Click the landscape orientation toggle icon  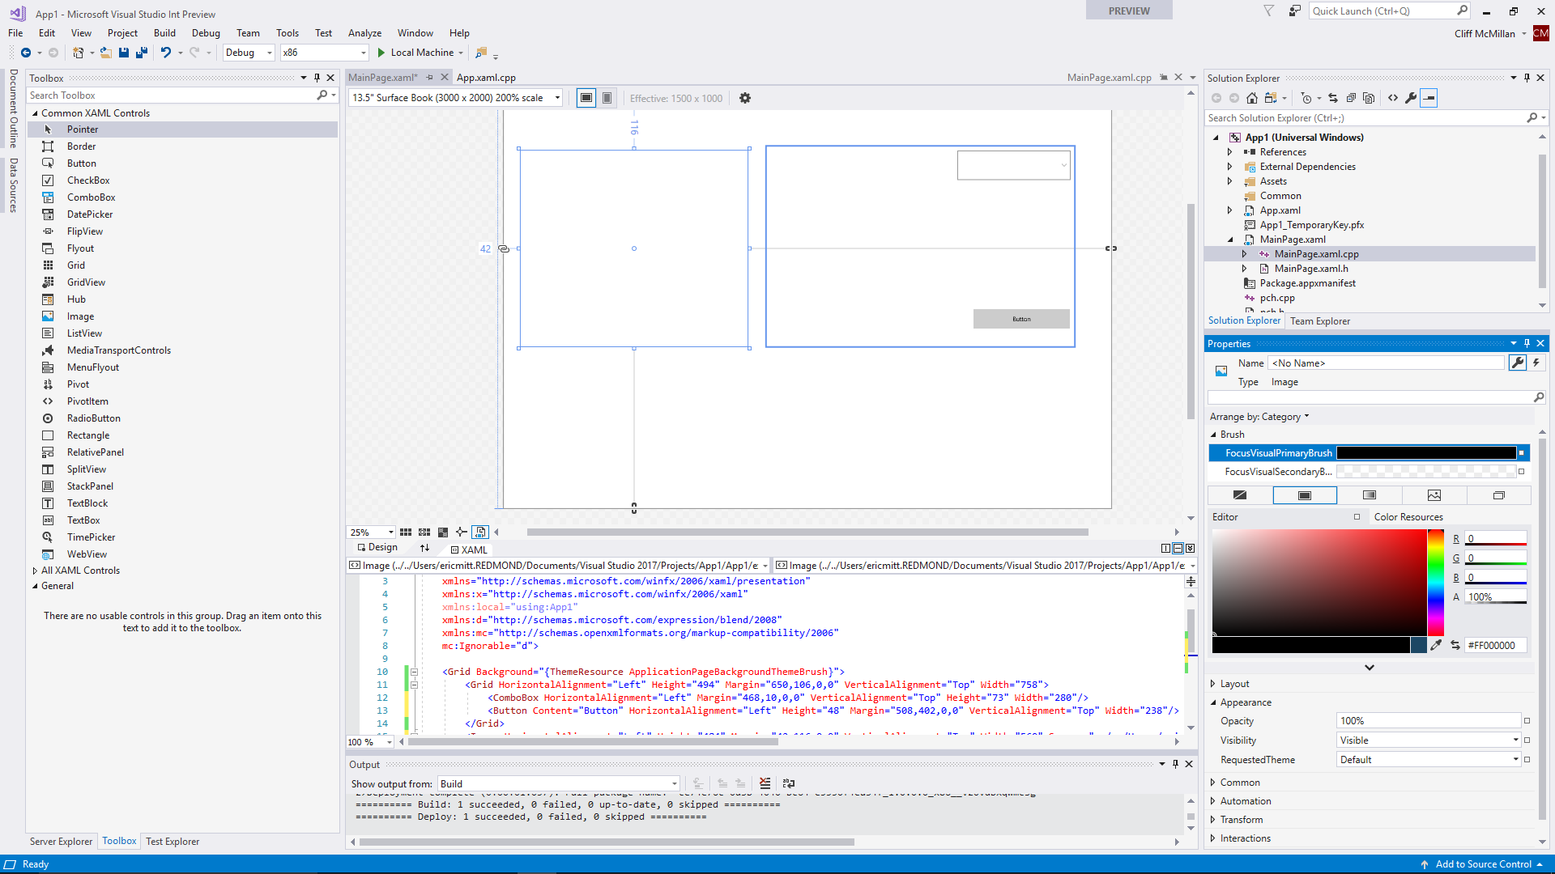[586, 97]
